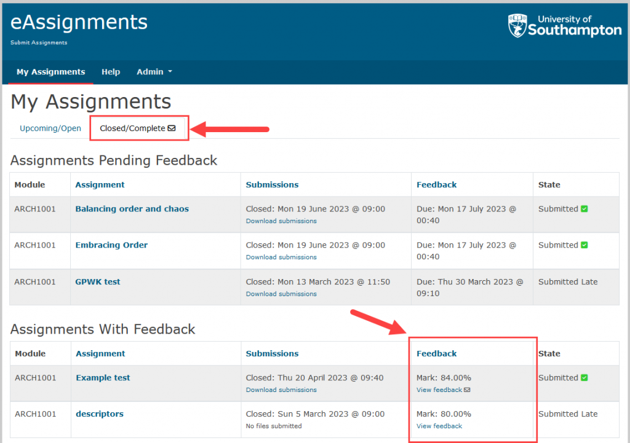Click Closed: Sun 5 March 2023 @ 09:00

(x=315, y=414)
